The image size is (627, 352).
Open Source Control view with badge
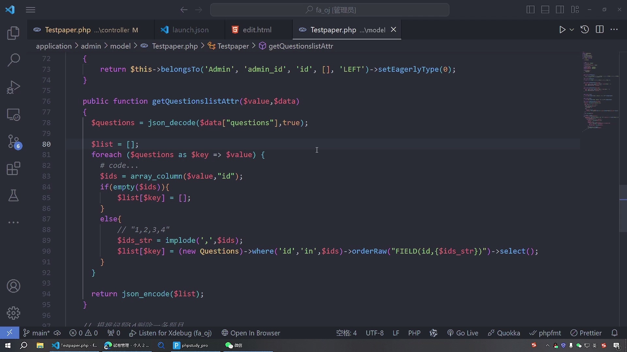pyautogui.click(x=13, y=142)
